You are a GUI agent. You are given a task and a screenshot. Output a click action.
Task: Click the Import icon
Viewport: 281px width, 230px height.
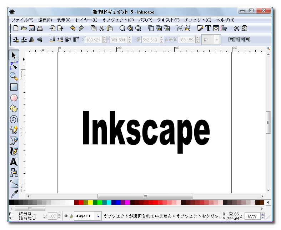coord(52,28)
